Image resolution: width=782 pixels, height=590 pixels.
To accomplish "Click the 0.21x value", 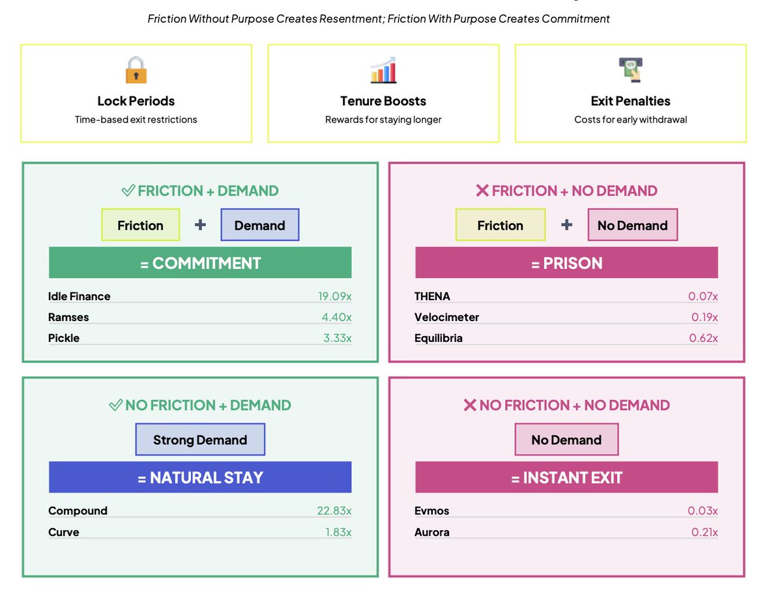I will pos(704,532).
